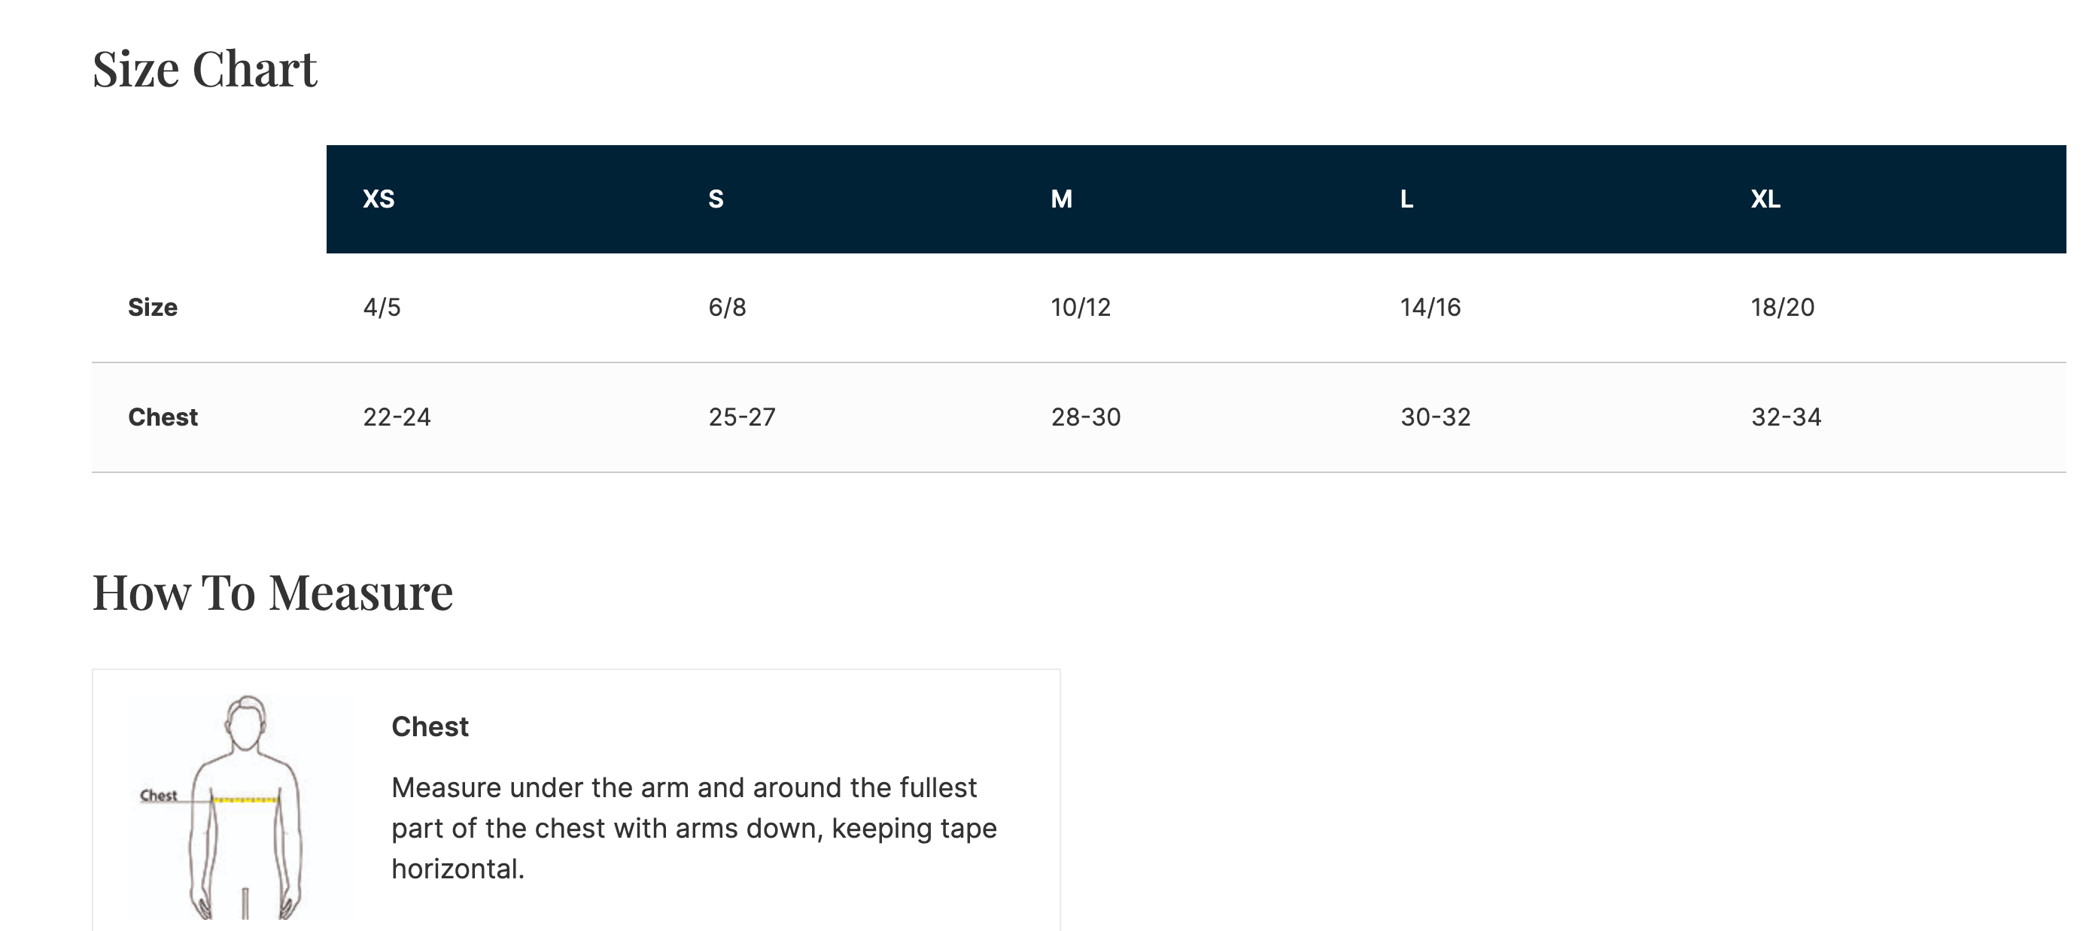2083x931 pixels.
Task: Click the XS column header
Action: pyautogui.click(x=379, y=199)
